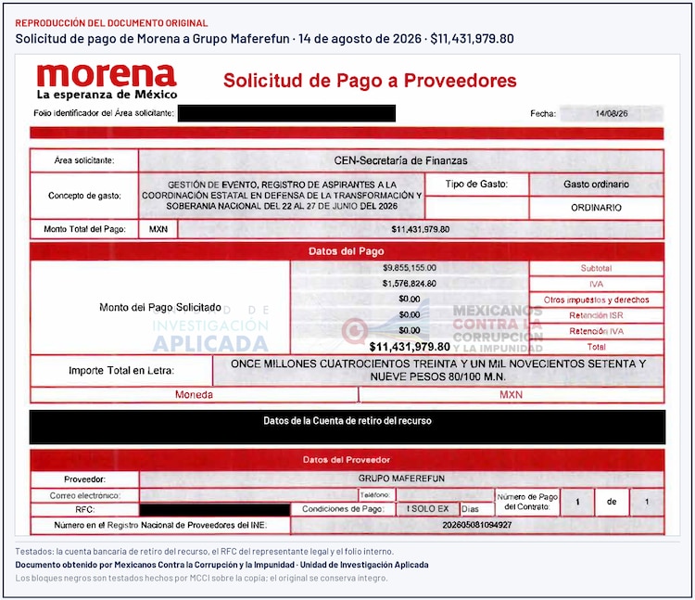Click the "Total" label
695x600 pixels.
click(x=596, y=347)
